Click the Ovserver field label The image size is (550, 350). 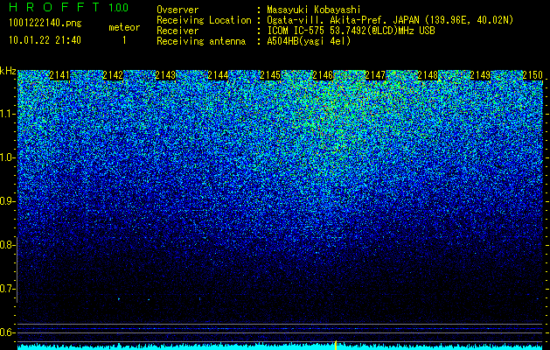point(178,10)
